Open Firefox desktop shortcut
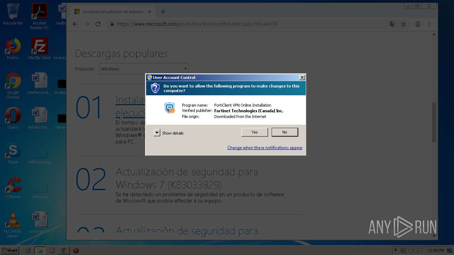The image size is (454, 255). click(x=13, y=49)
